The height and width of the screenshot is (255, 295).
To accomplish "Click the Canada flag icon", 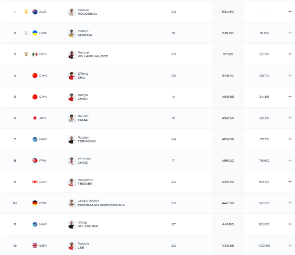I will [35, 182].
